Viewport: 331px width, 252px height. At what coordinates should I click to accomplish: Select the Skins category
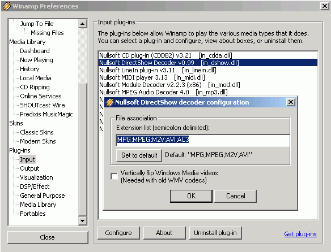[16, 123]
